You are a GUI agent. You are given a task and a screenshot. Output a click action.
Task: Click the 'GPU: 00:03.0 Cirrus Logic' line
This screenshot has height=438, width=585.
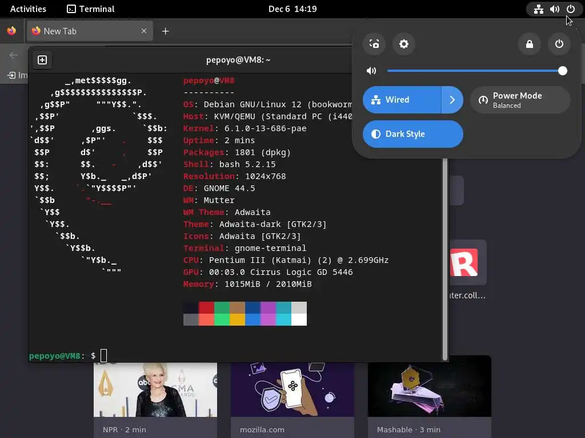[268, 272]
